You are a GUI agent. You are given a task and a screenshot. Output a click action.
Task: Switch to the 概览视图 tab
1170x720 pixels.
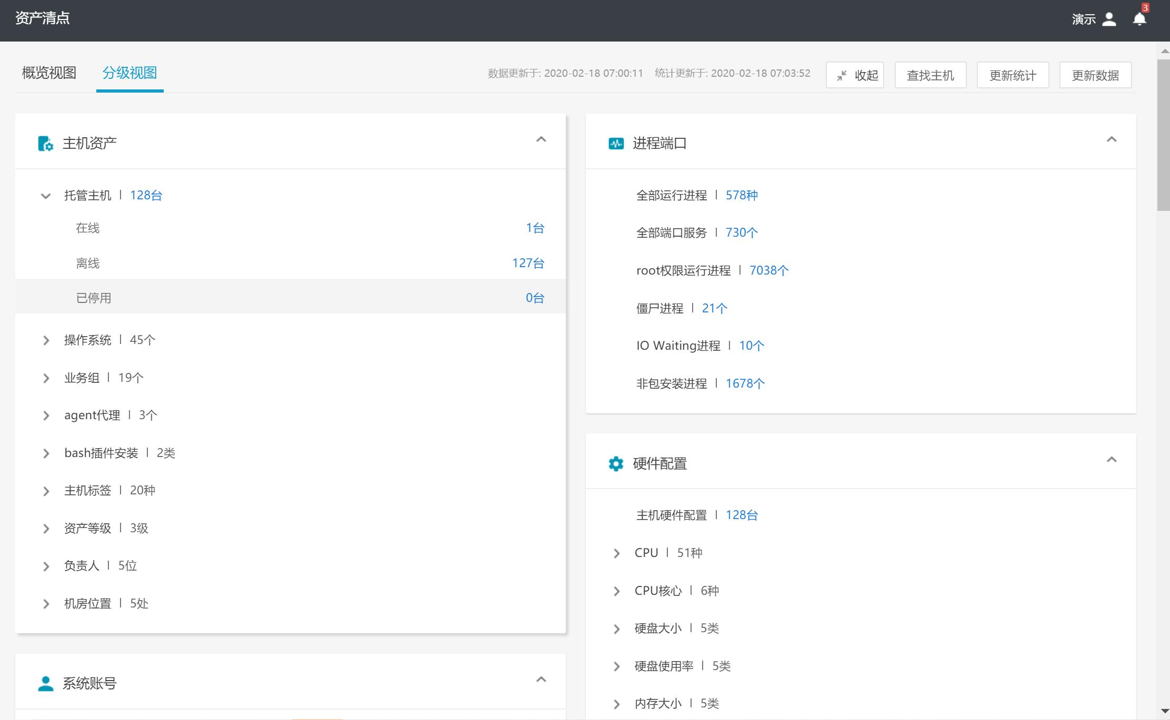tap(49, 73)
